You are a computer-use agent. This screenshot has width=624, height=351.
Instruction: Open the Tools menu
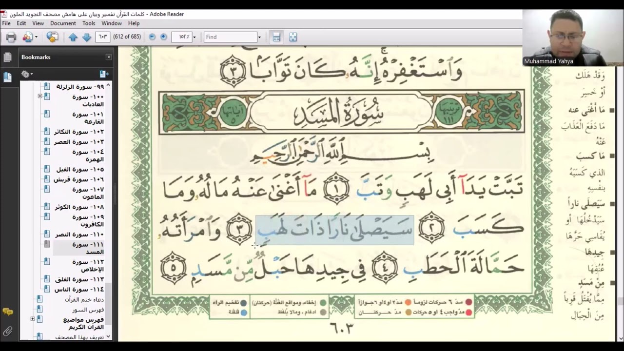point(89,23)
